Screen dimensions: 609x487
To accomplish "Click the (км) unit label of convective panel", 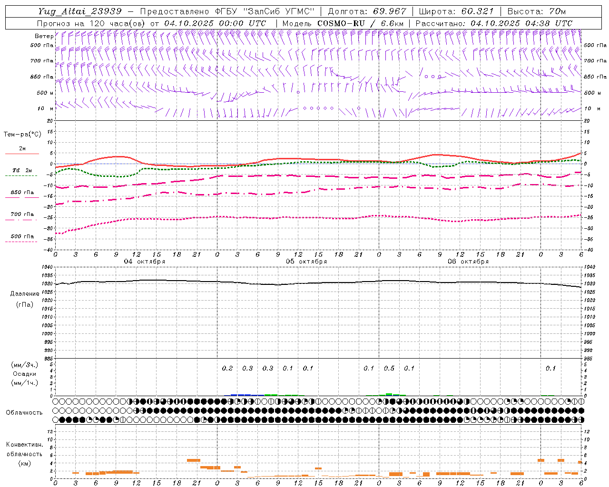I will coord(24,463).
